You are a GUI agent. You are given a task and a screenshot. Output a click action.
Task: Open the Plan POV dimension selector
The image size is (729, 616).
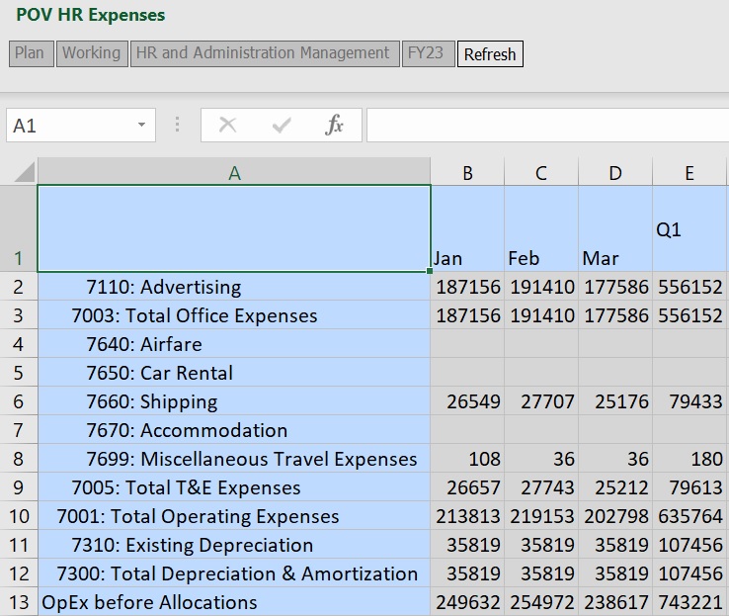[x=30, y=53]
